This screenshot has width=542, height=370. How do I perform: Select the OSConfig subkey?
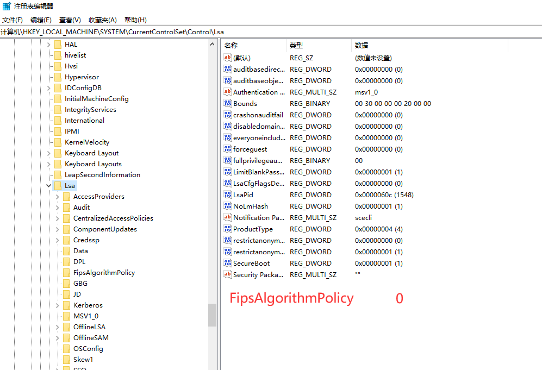[x=88, y=349]
